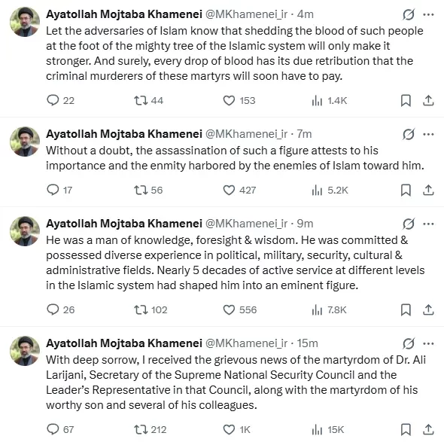Open three-dot menu on 9m tweet
Screen dimensions: 444x442
[x=428, y=224]
